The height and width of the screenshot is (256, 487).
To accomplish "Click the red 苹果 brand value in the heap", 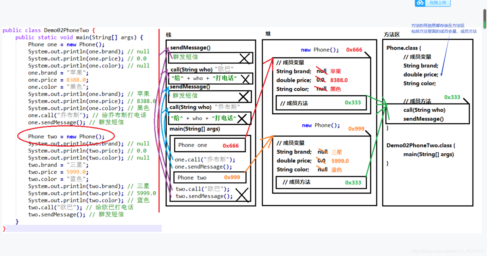I will pyautogui.click(x=336, y=72).
